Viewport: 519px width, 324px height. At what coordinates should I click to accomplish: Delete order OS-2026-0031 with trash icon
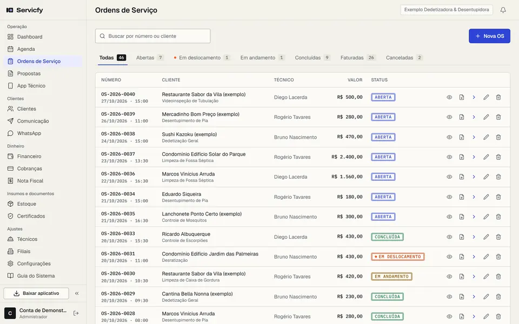[x=498, y=257]
